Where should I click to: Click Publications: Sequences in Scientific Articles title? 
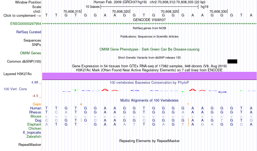tap(149, 36)
